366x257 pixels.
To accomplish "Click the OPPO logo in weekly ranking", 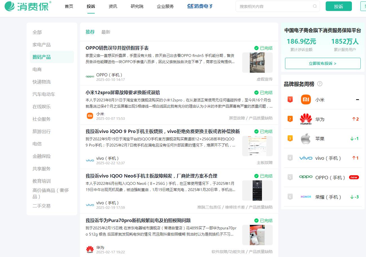I will pos(306,177).
